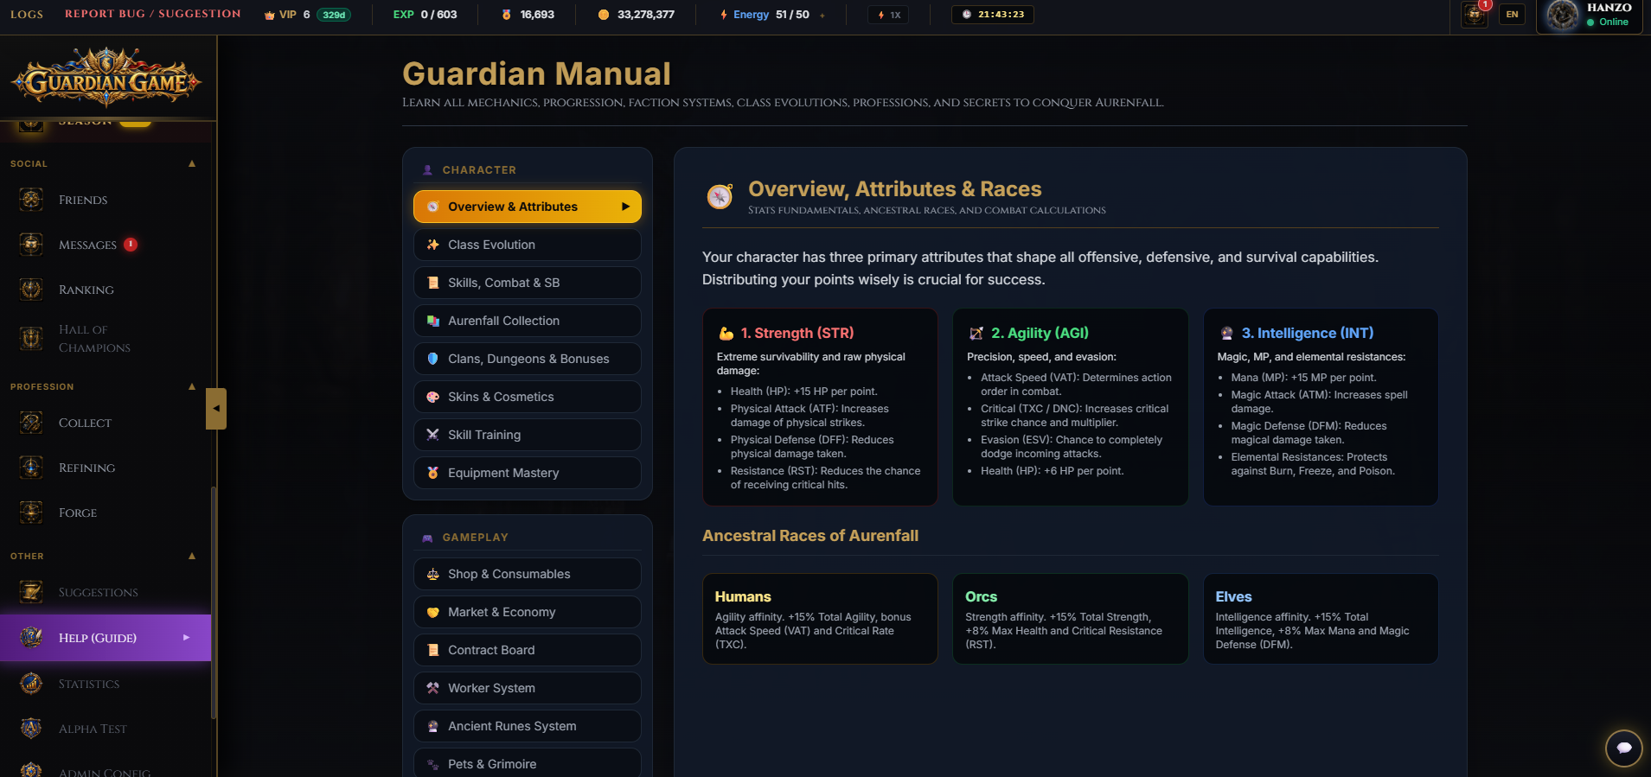Image resolution: width=1651 pixels, height=777 pixels.
Task: Click the Energy lightning icon
Action: tap(724, 15)
